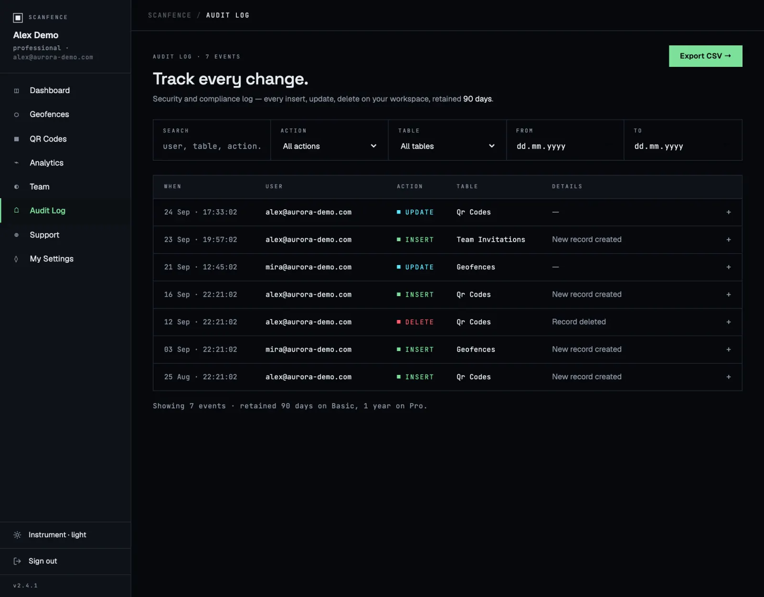
Task: Click the My Settings diamond icon
Action: click(x=17, y=259)
